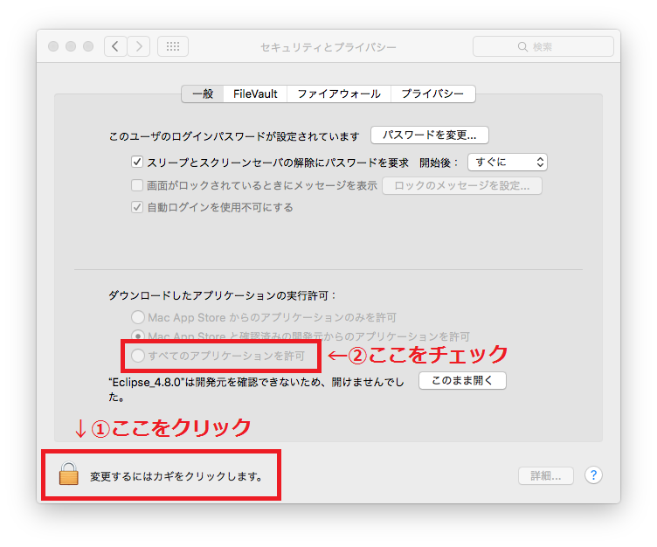Click the back navigation arrow

coord(115,46)
